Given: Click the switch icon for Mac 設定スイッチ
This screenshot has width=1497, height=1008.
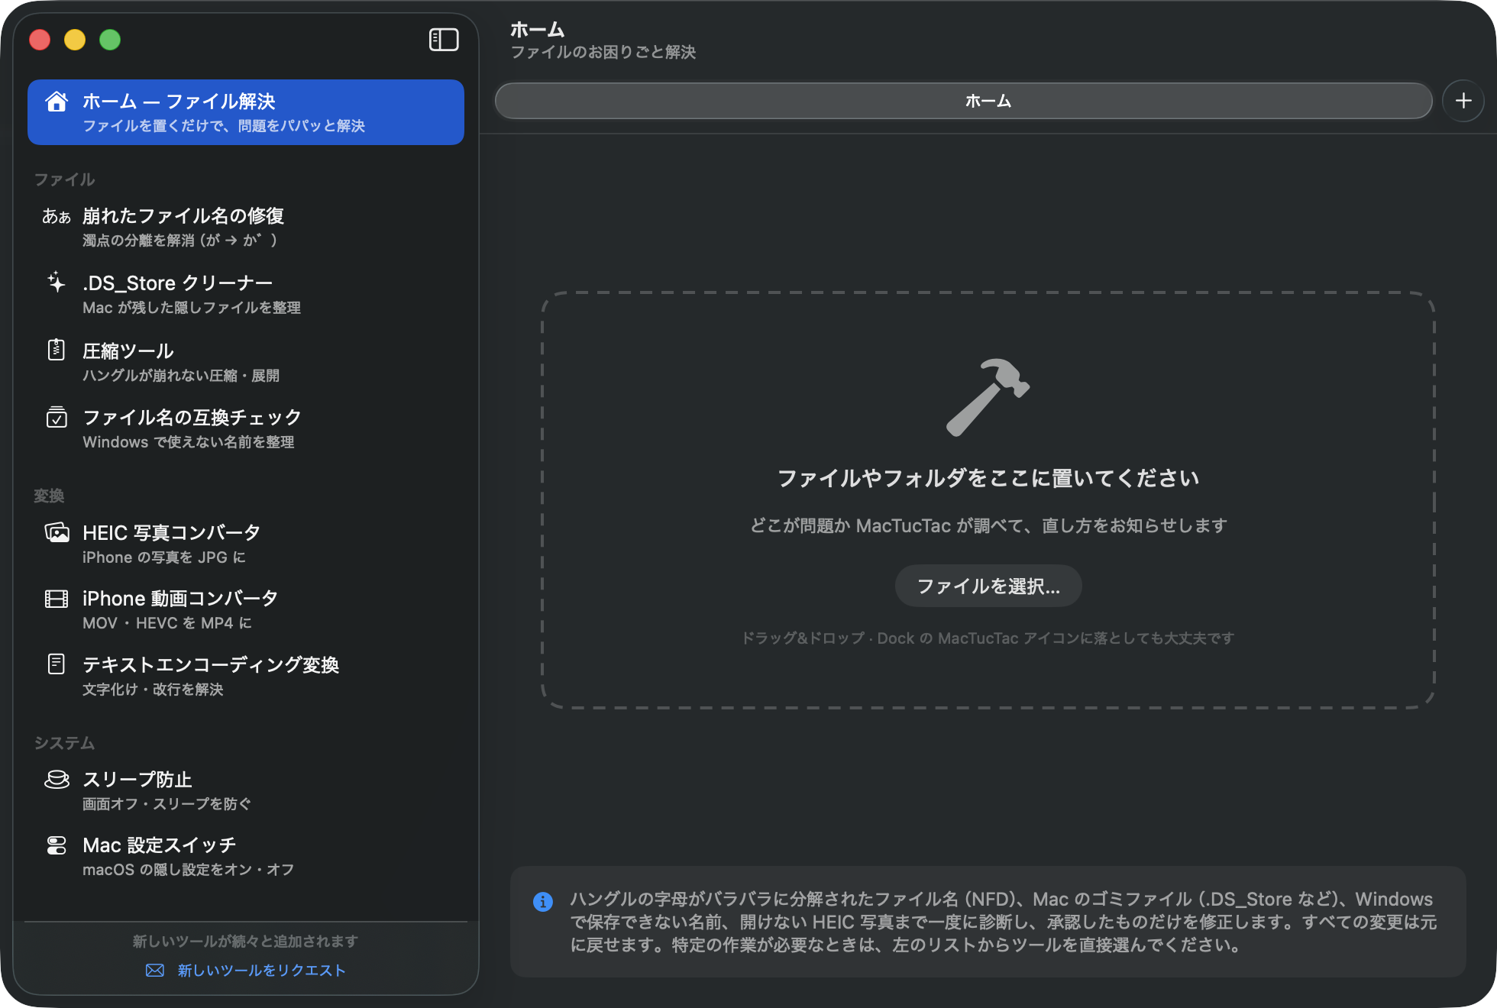Looking at the screenshot, I should pos(57,845).
